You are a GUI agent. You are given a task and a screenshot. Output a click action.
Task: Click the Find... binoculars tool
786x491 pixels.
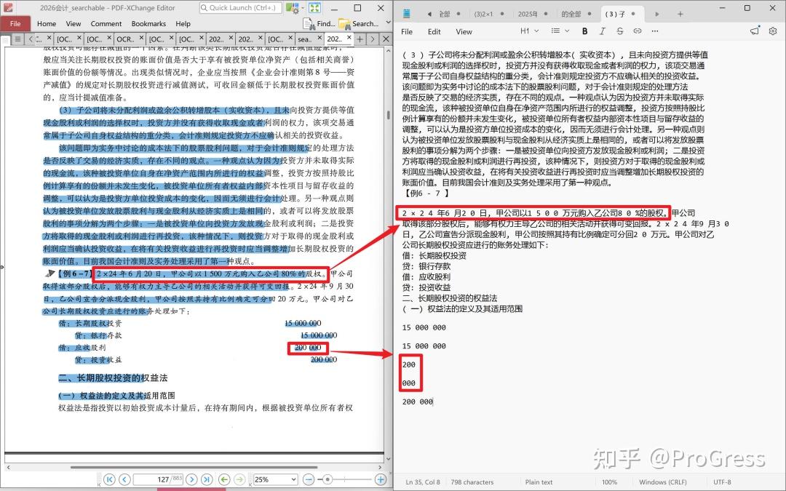tap(319, 23)
